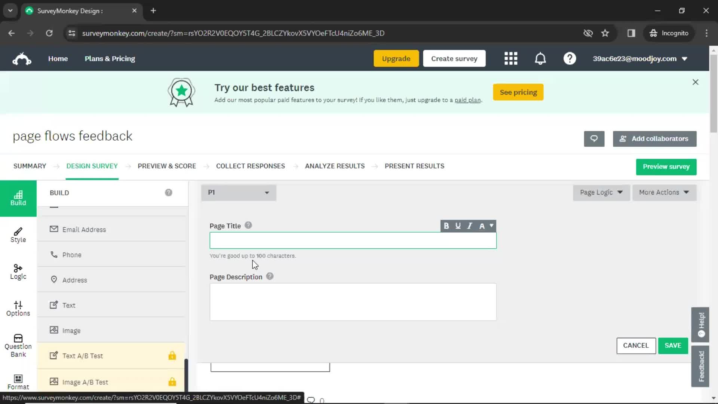
Task: Open the Style sidebar panel
Action: pyautogui.click(x=18, y=235)
